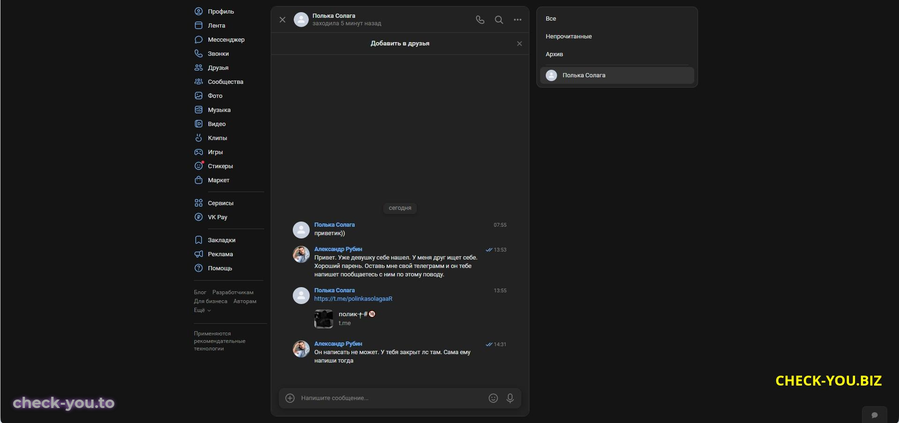Click Александр Рубин name at 13:53 message

pyautogui.click(x=338, y=249)
